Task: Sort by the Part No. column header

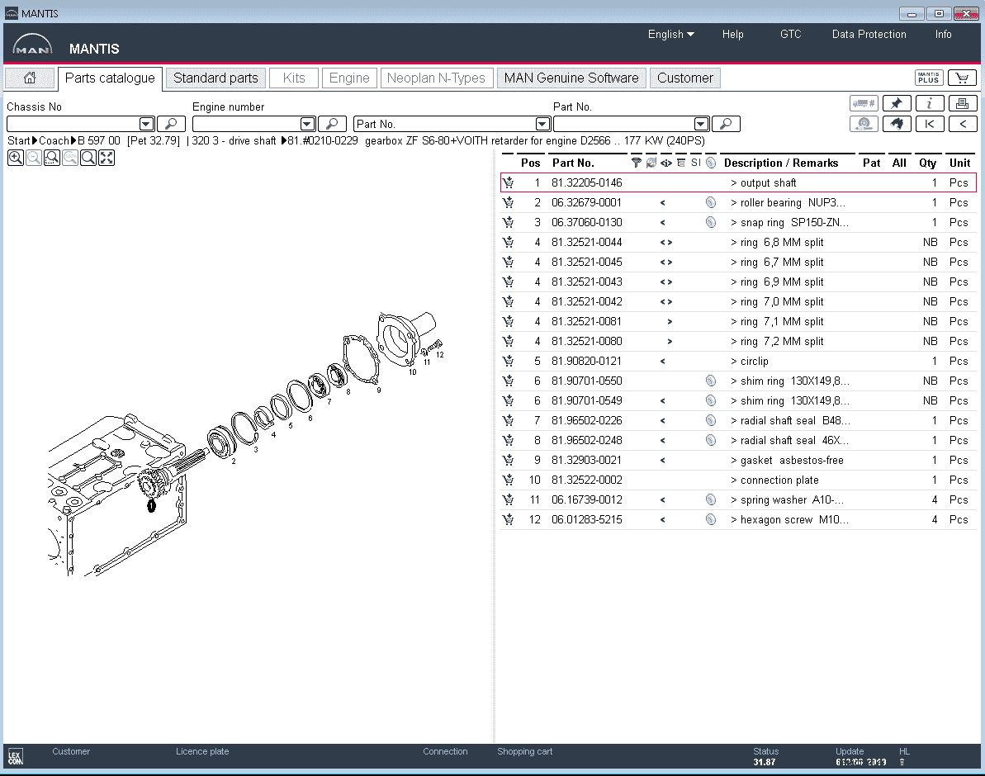Action: pyautogui.click(x=573, y=163)
